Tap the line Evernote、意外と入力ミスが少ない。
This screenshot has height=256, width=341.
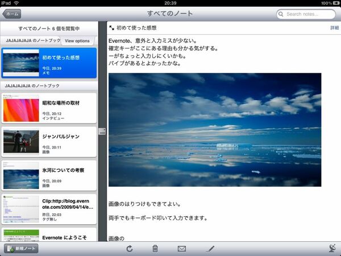[153, 41]
